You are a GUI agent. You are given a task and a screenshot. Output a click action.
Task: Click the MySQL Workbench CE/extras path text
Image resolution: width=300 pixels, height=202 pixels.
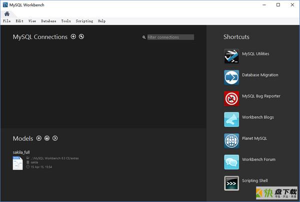[54, 158]
